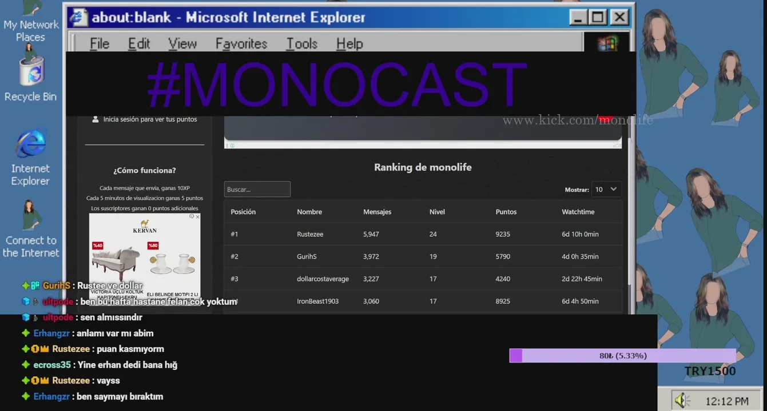
Task: Click the 5,947 messages cell
Action: 371,234
